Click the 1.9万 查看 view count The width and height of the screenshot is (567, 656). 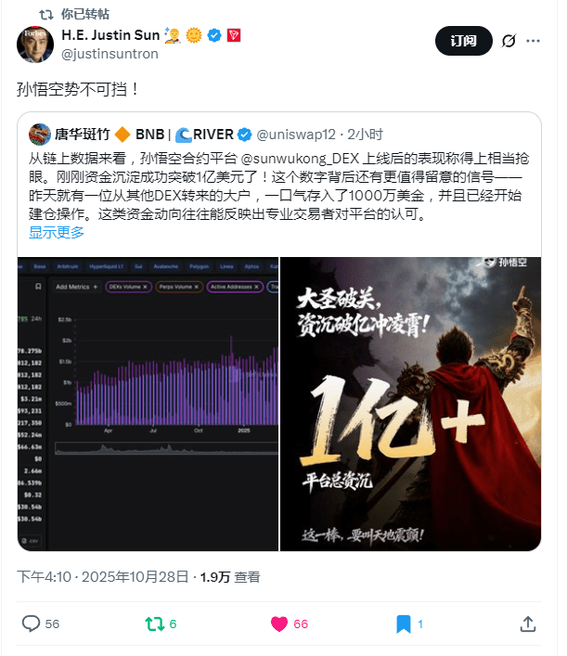click(x=230, y=577)
